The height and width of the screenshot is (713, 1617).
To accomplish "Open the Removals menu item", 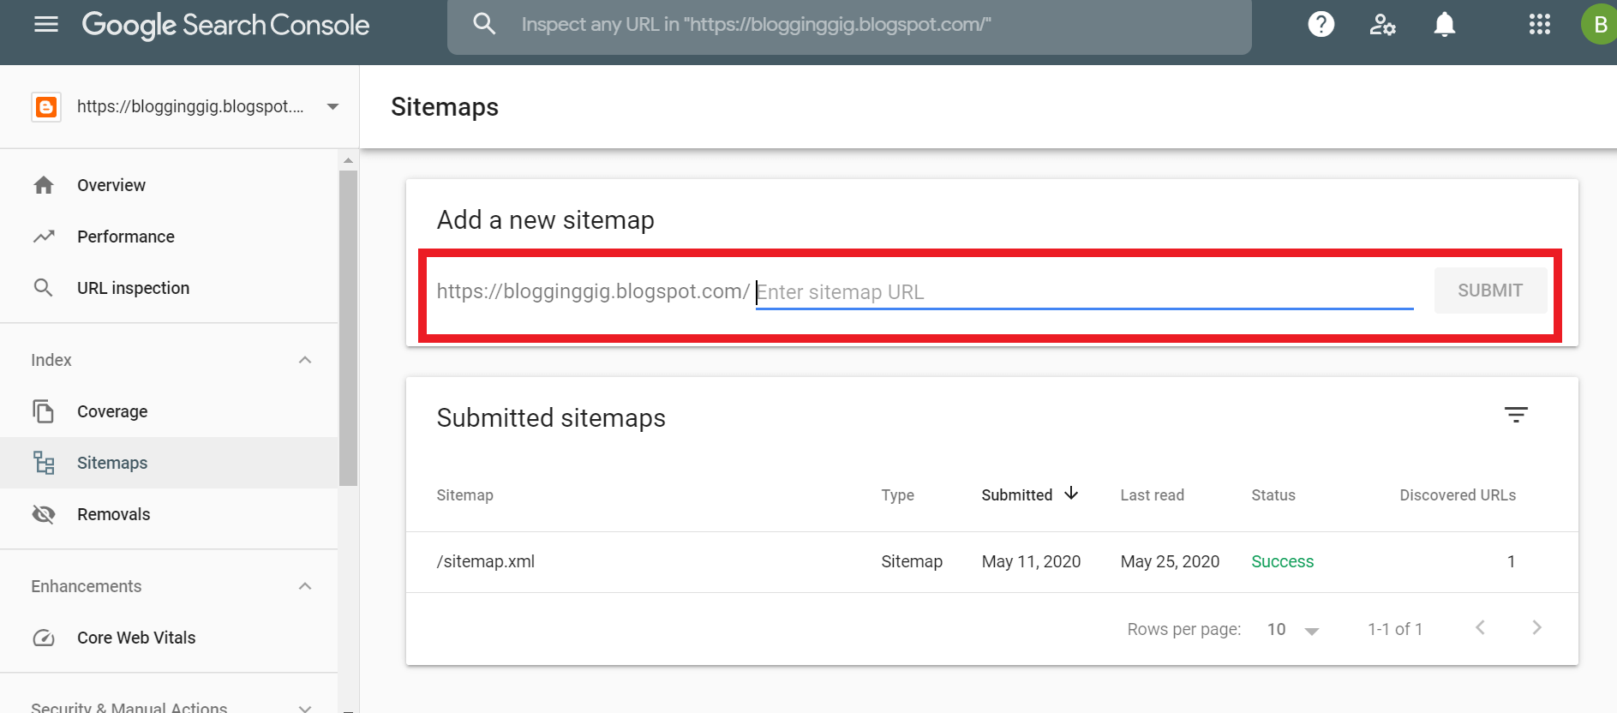I will tap(170, 514).
